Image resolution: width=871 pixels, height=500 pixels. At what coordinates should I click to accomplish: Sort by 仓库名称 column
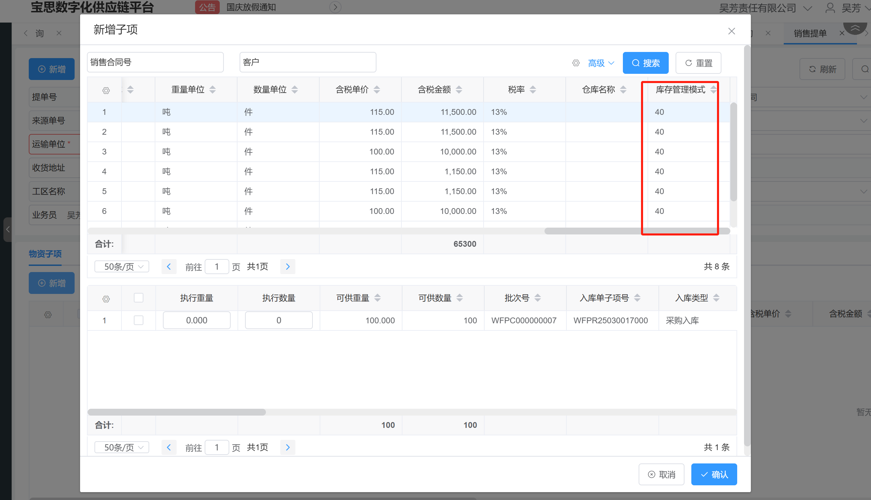623,90
